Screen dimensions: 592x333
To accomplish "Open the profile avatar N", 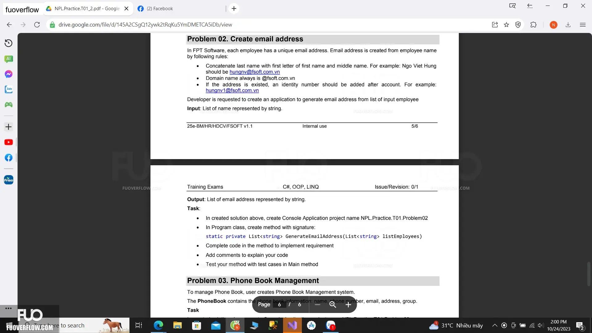I will click(553, 25).
